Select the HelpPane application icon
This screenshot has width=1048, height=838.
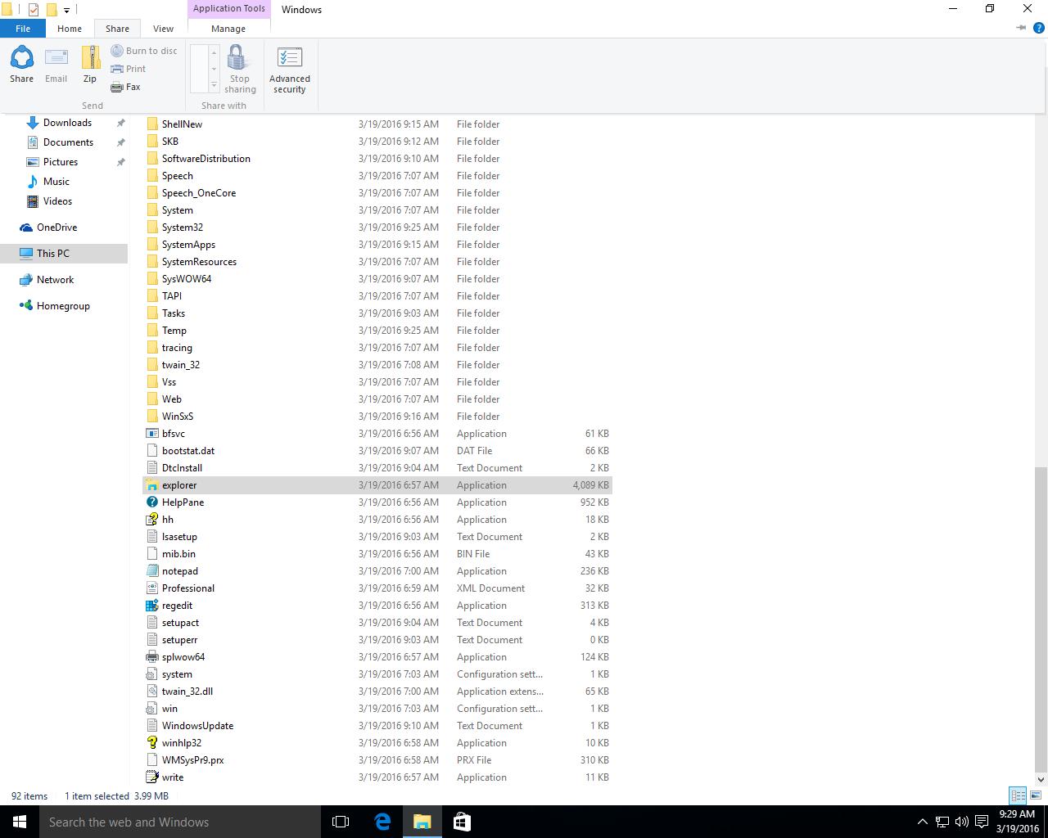151,502
